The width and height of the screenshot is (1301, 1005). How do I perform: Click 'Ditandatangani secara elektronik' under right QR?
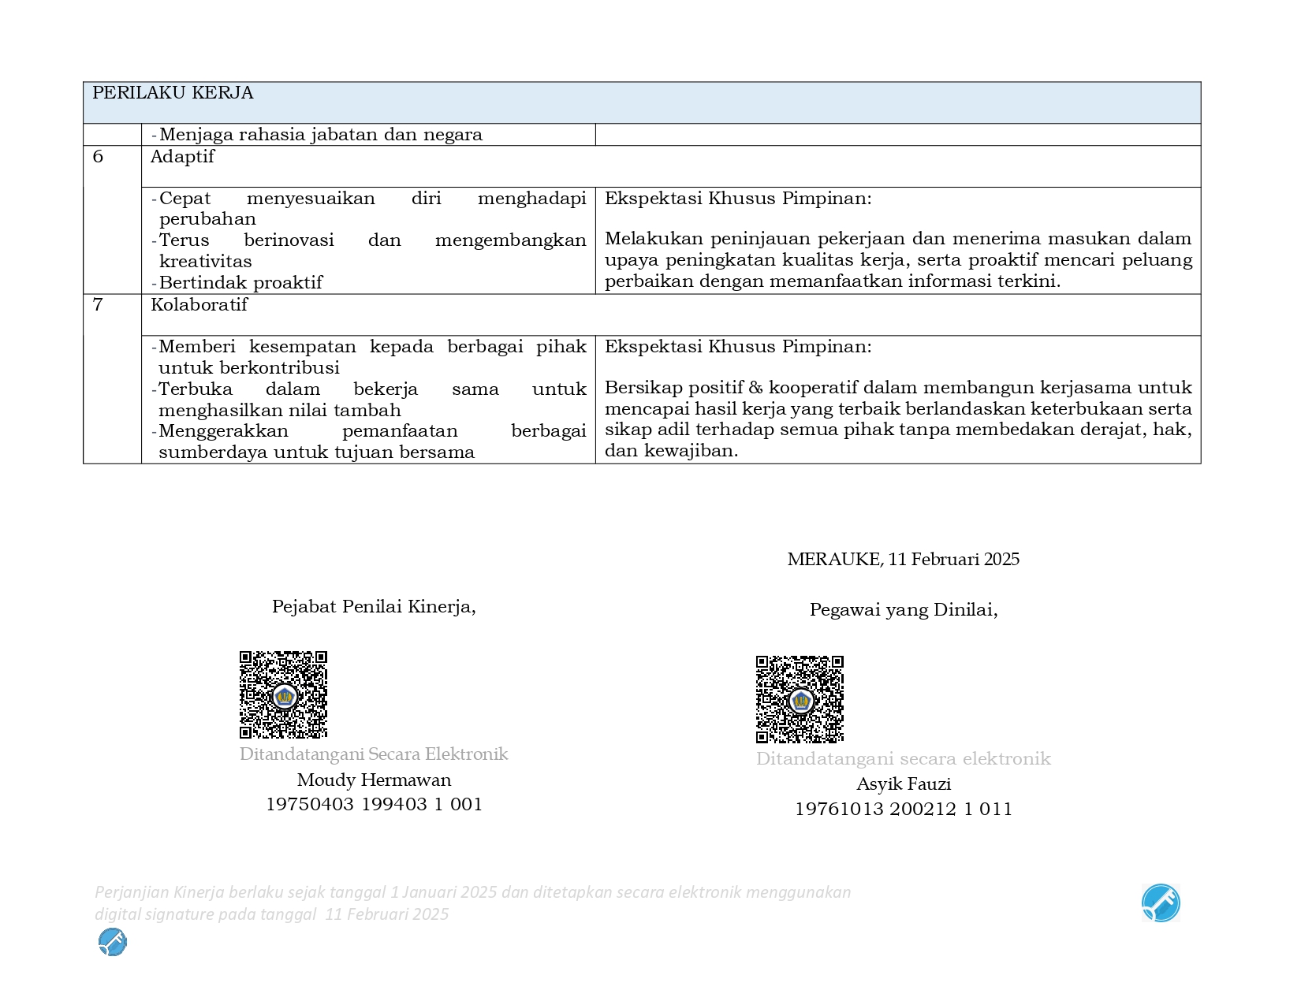click(904, 758)
